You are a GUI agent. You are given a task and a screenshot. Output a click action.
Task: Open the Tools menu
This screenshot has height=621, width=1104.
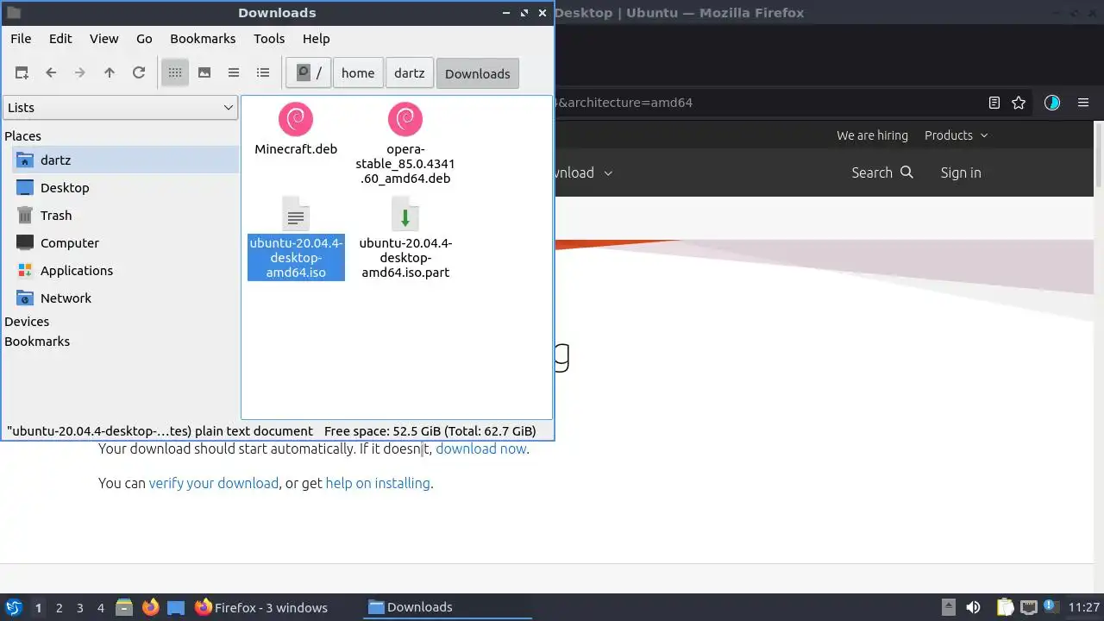tap(269, 39)
